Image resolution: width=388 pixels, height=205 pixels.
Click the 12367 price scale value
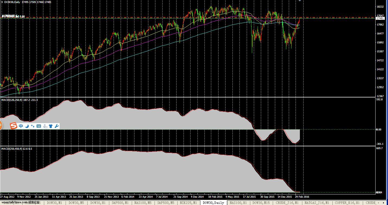tap(380, 96)
